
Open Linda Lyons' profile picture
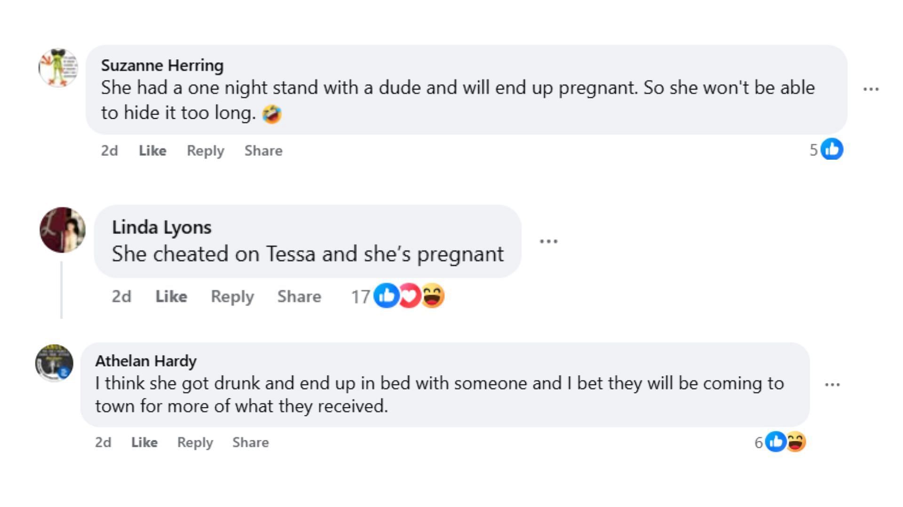[63, 230]
